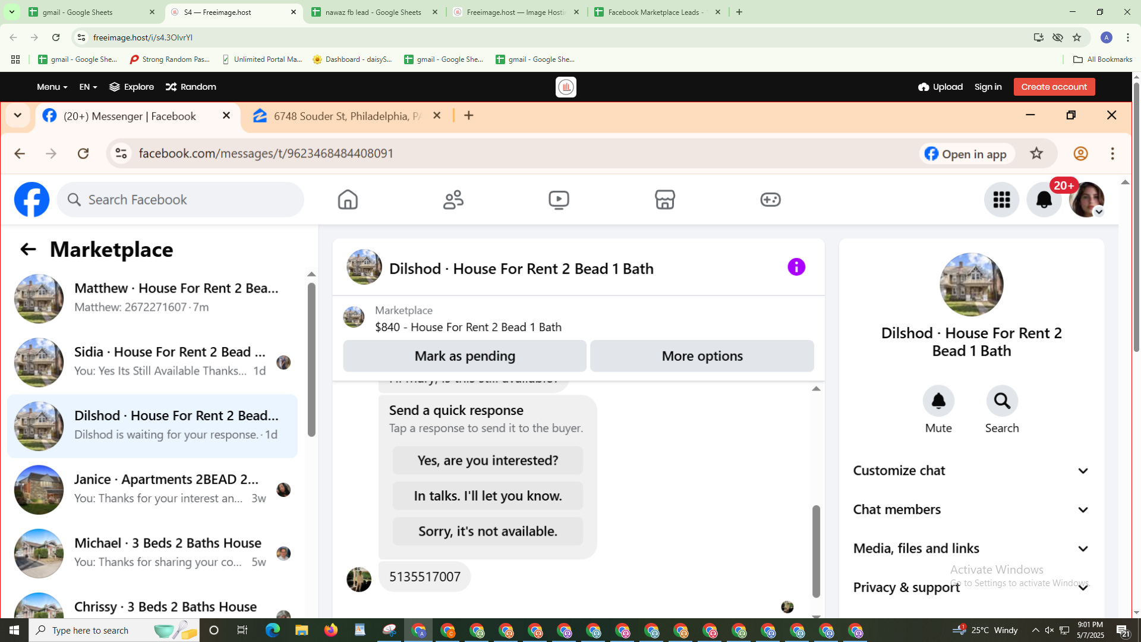Click the Facebook menu grid icon
The height and width of the screenshot is (642, 1141).
1001,200
